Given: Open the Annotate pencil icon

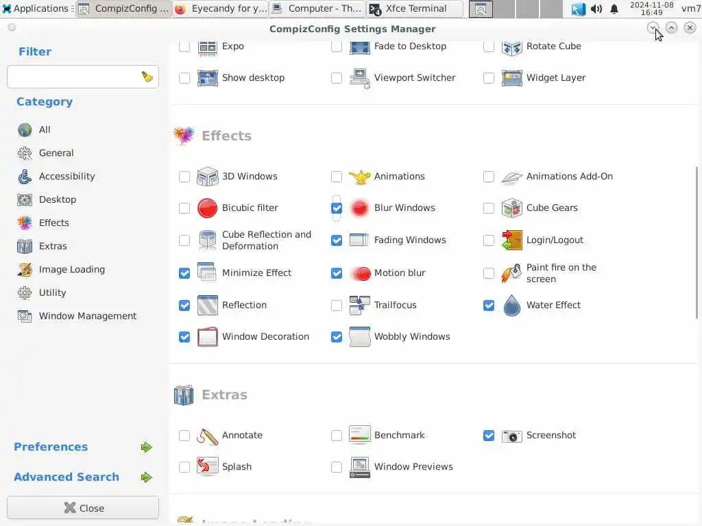Looking at the screenshot, I should [207, 436].
